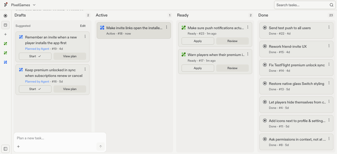Open the kebab menu on Ready task #17
The height and width of the screenshot is (154, 337).
[x=248, y=54]
